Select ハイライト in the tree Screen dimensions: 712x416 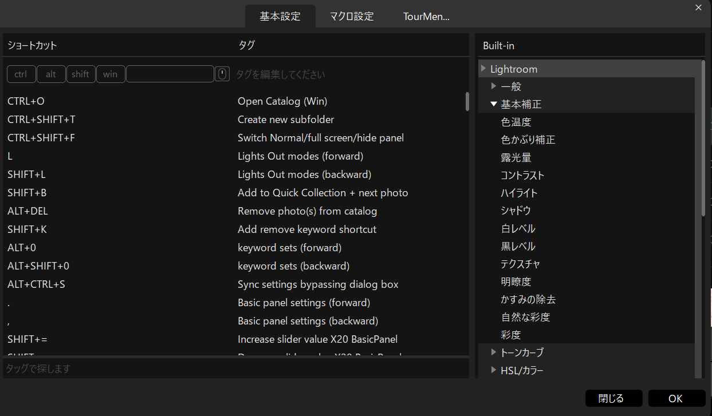point(519,193)
